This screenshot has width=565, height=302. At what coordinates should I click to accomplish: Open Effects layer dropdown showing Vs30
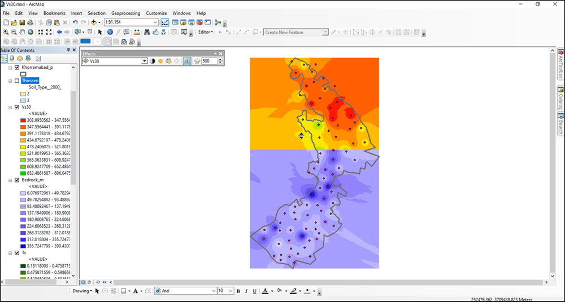pyautogui.click(x=145, y=61)
